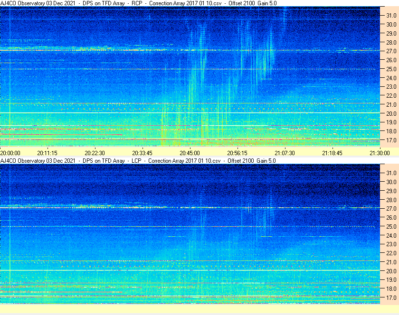Click the 21.0 frequency label on RCP chart
Image resolution: width=399 pixels, height=315 pixels.
click(x=391, y=104)
